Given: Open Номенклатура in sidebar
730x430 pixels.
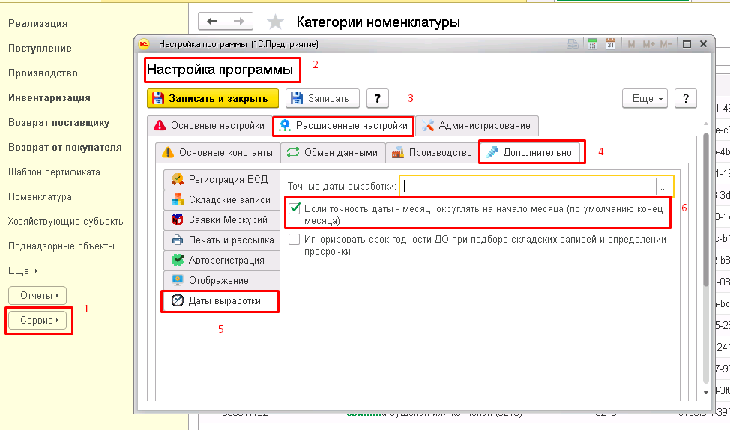Looking at the screenshot, I should pos(40,196).
